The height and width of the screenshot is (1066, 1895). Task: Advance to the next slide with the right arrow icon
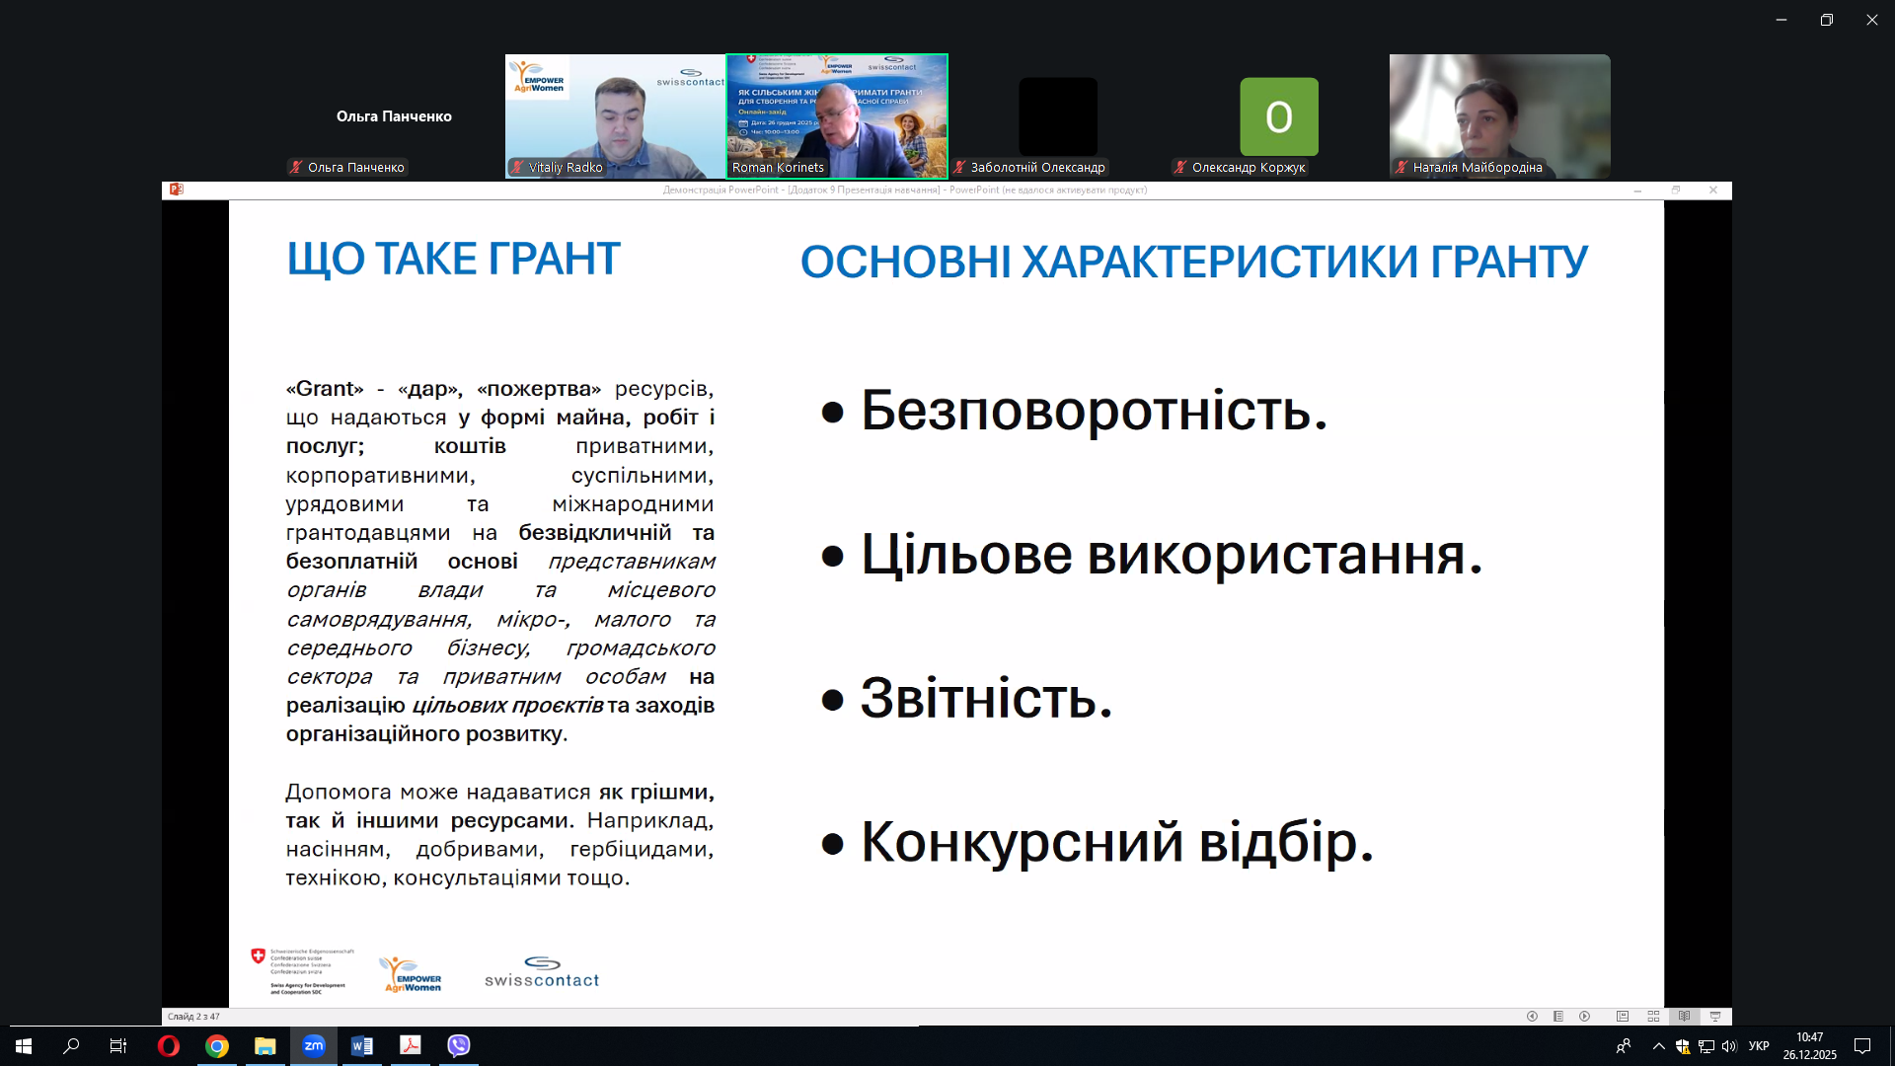1584,1017
